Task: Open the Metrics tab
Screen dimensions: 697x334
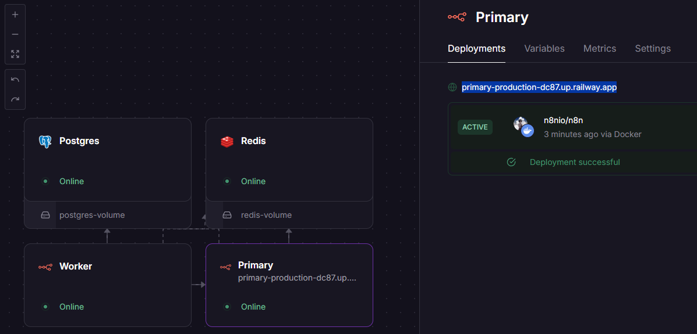Action: (x=600, y=48)
